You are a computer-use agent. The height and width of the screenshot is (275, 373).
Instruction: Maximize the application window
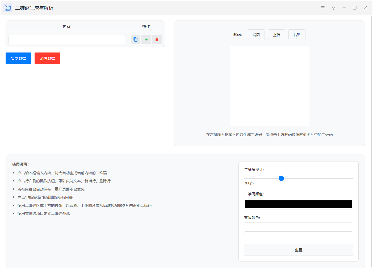point(354,8)
